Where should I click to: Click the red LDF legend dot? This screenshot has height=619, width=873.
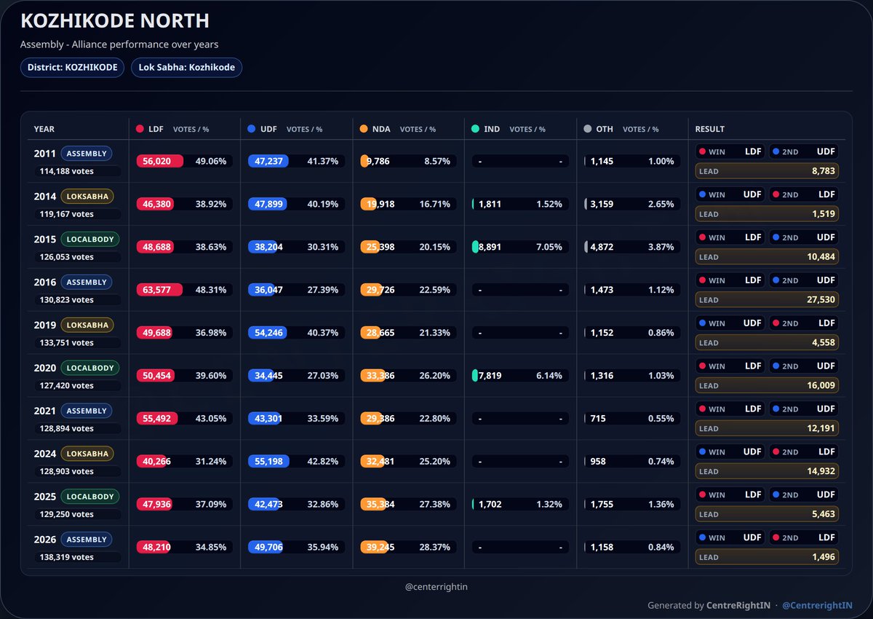[x=140, y=129]
